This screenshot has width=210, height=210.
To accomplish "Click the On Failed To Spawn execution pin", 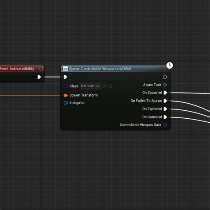I will pos(165,101).
